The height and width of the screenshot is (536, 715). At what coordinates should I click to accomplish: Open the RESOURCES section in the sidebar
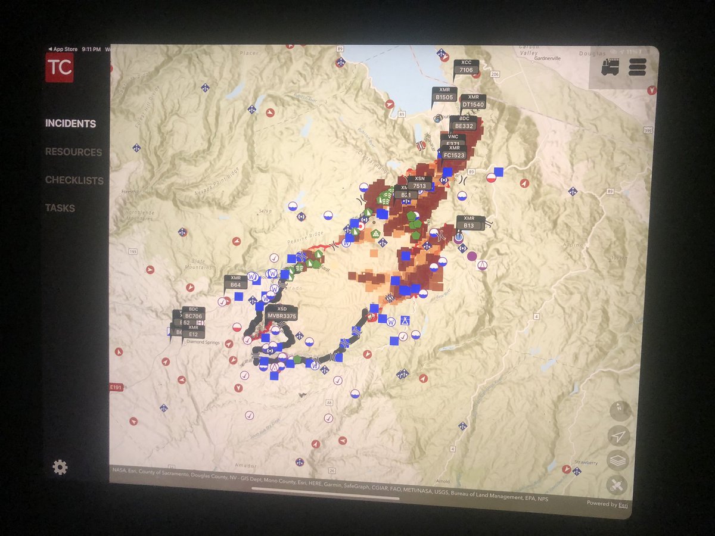73,152
